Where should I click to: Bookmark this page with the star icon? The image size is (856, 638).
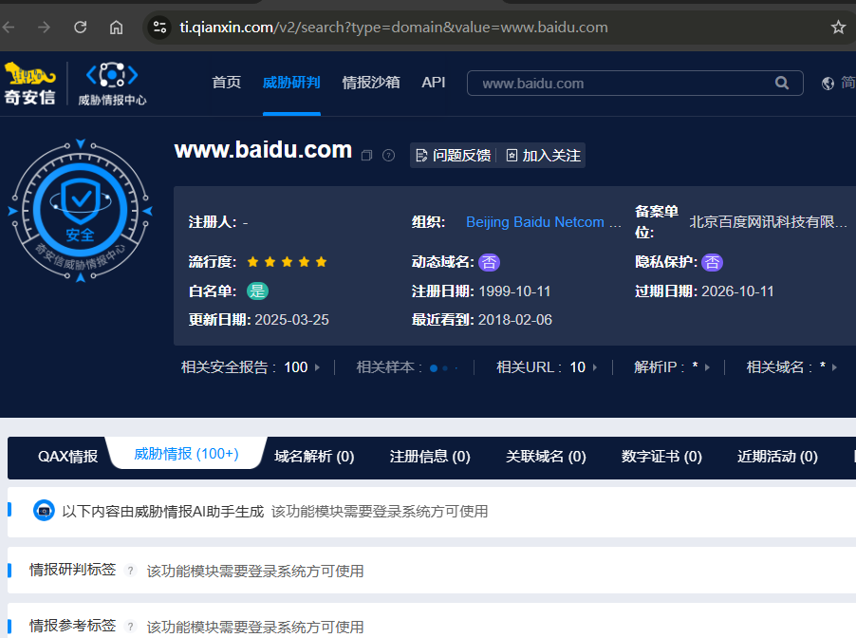pyautogui.click(x=838, y=28)
